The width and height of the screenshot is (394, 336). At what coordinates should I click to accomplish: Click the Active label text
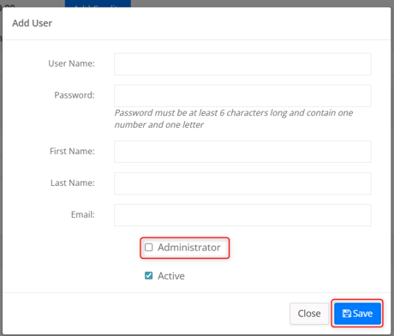coord(171,276)
